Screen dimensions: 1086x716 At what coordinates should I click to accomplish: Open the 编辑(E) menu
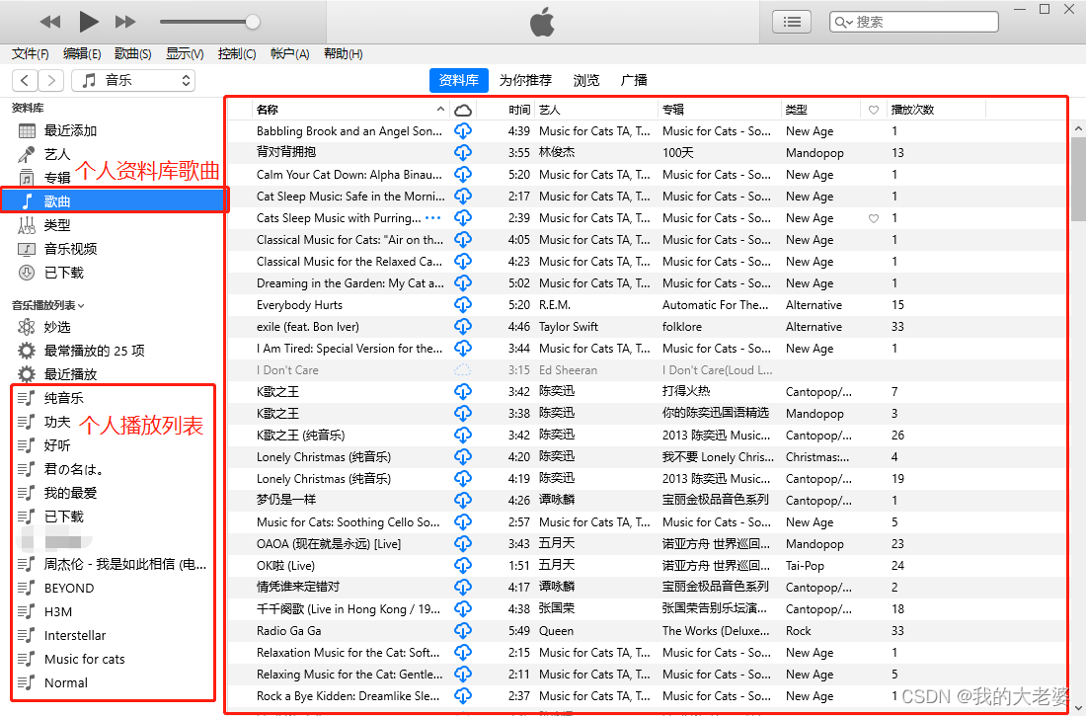(x=82, y=54)
